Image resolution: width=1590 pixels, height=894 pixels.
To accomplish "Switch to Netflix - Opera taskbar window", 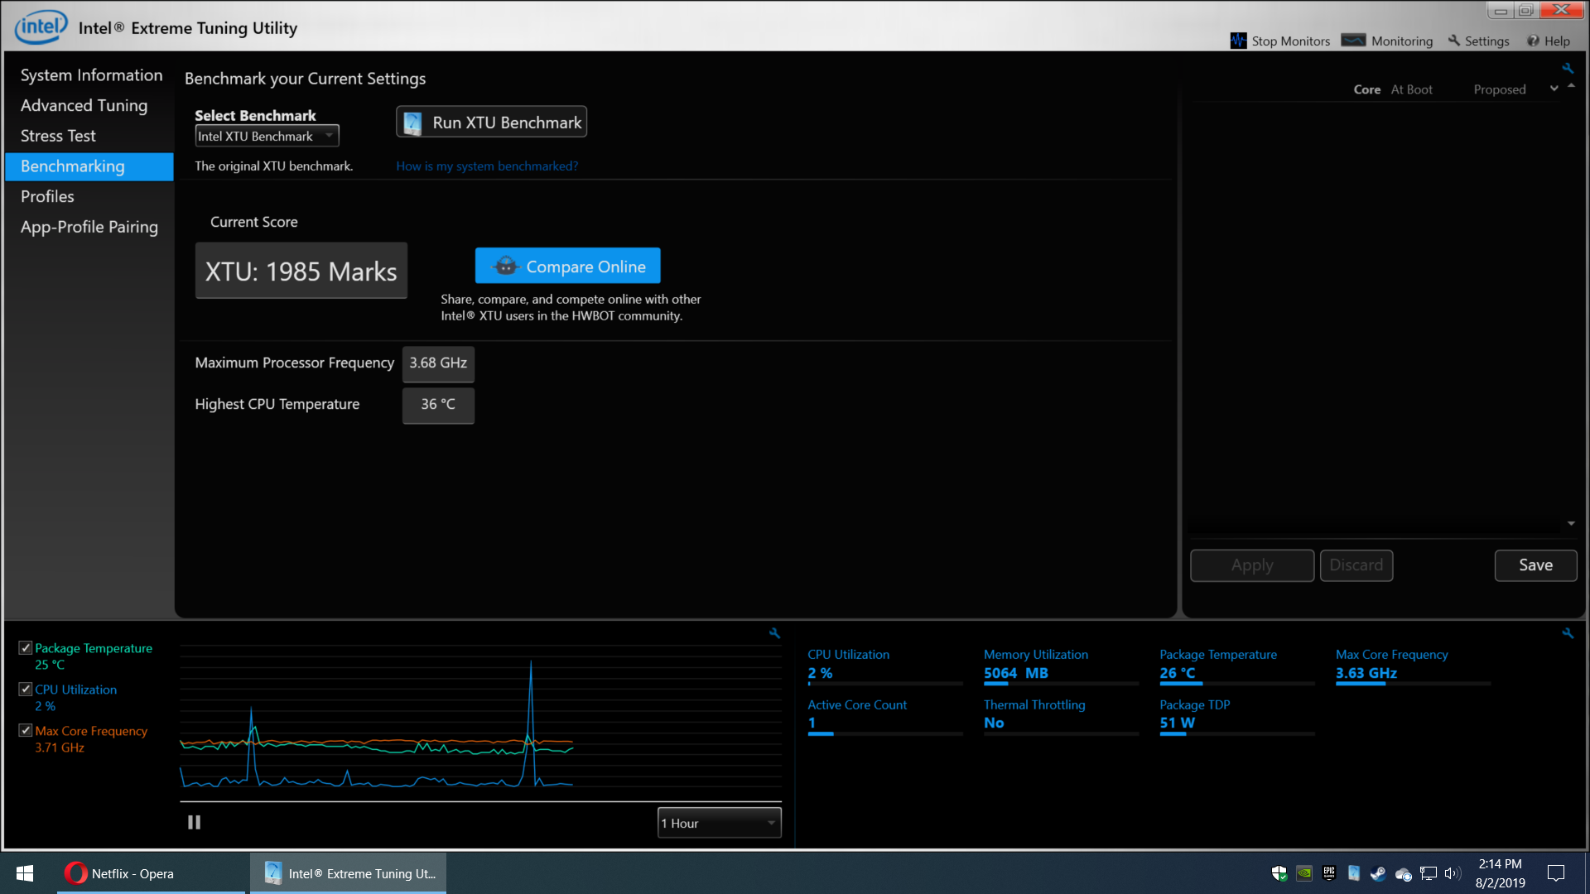I will (151, 873).
